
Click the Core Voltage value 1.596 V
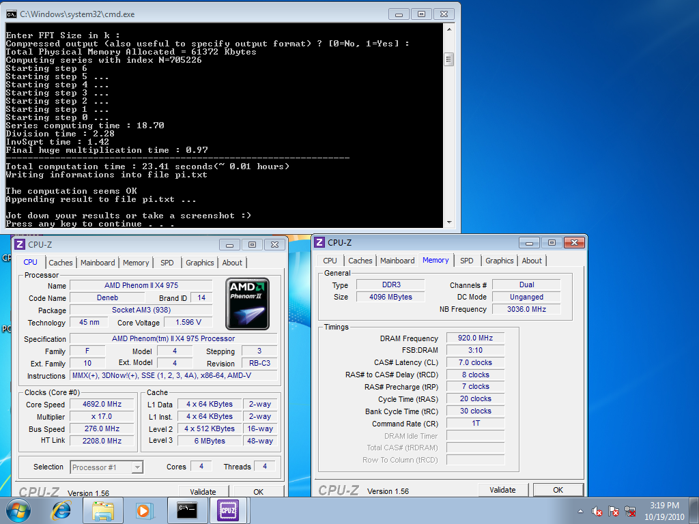[188, 322]
